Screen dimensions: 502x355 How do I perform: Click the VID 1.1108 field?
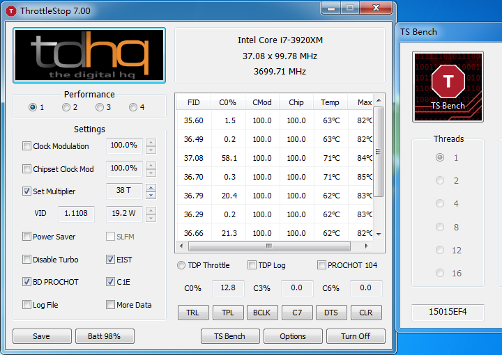76,214
